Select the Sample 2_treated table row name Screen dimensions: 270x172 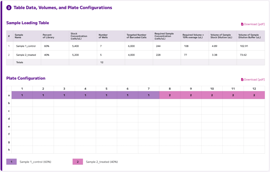26,55
